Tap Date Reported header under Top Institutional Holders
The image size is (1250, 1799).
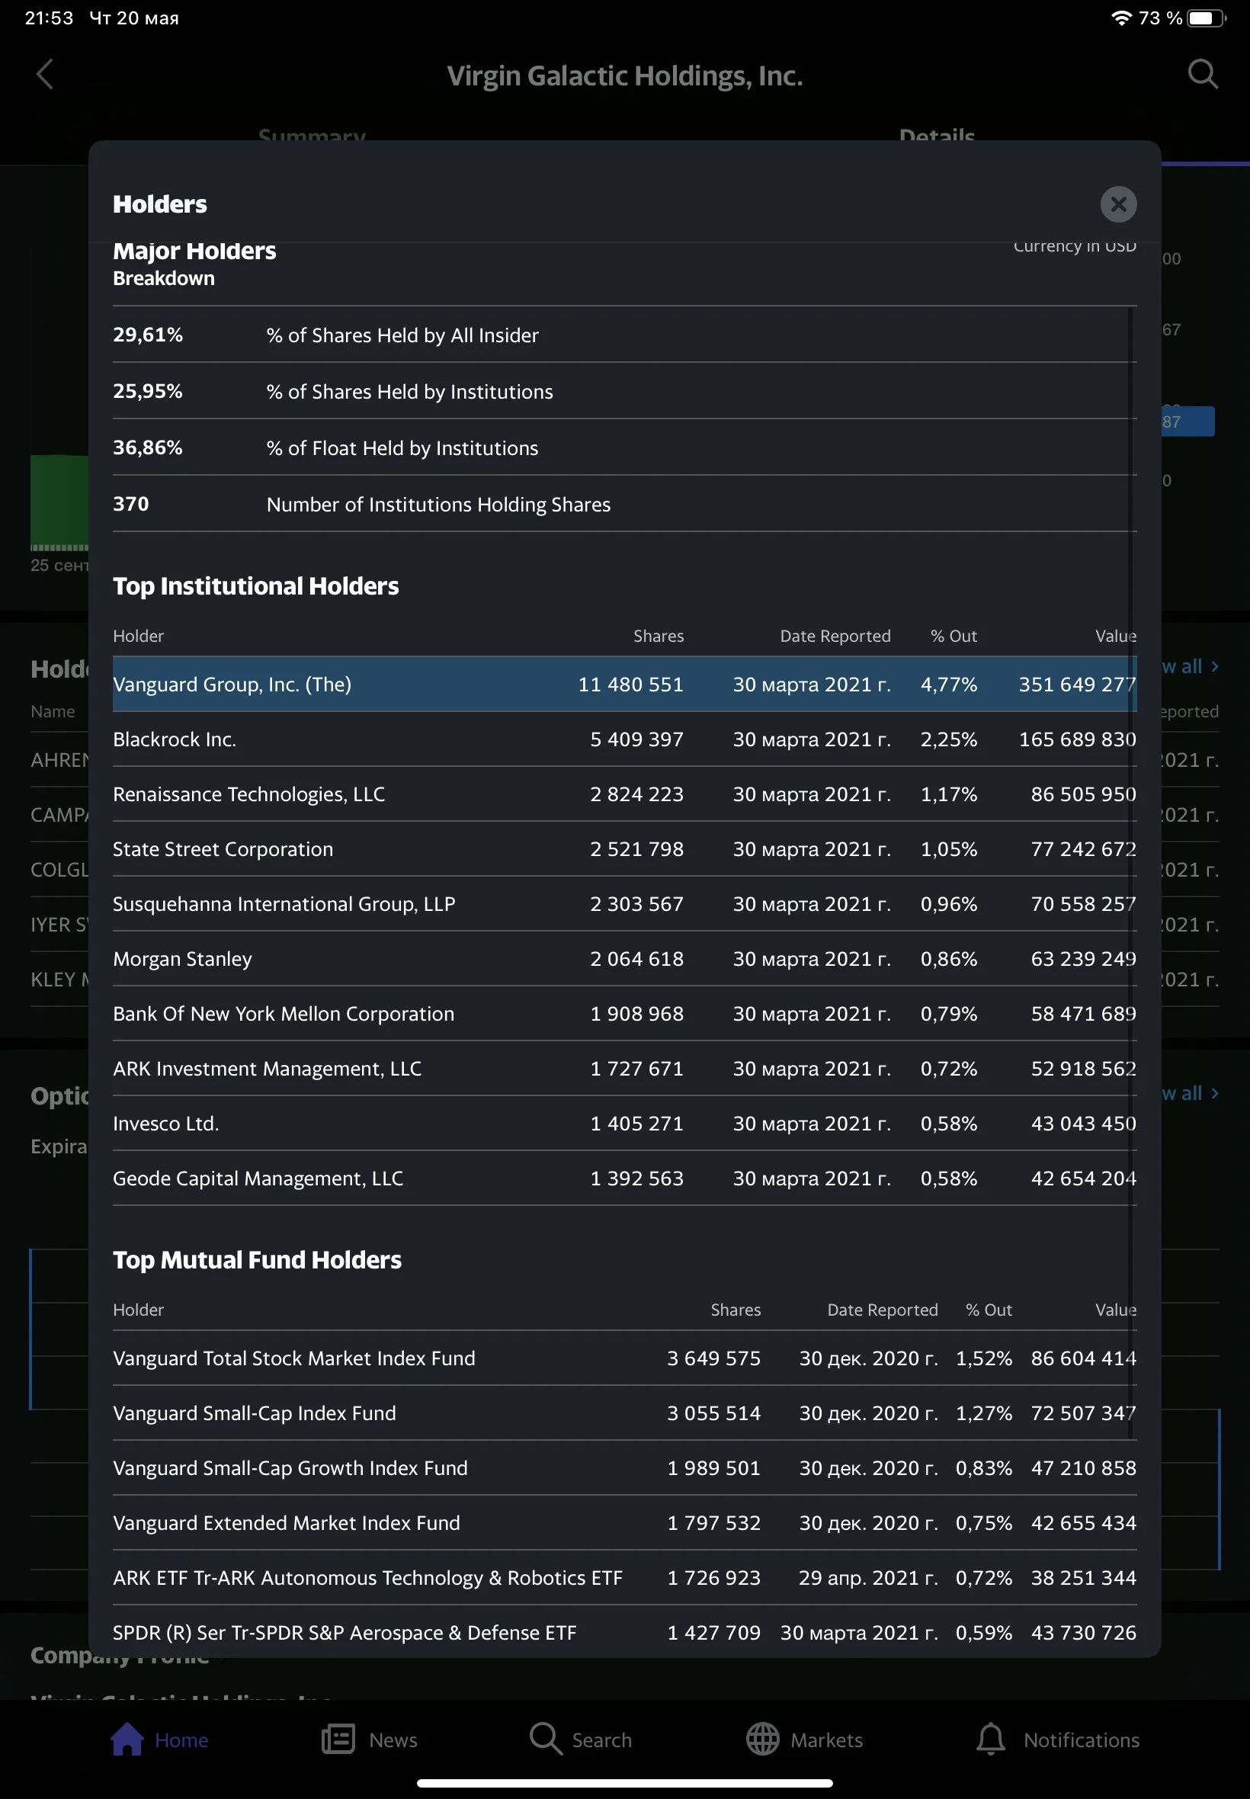coord(835,636)
